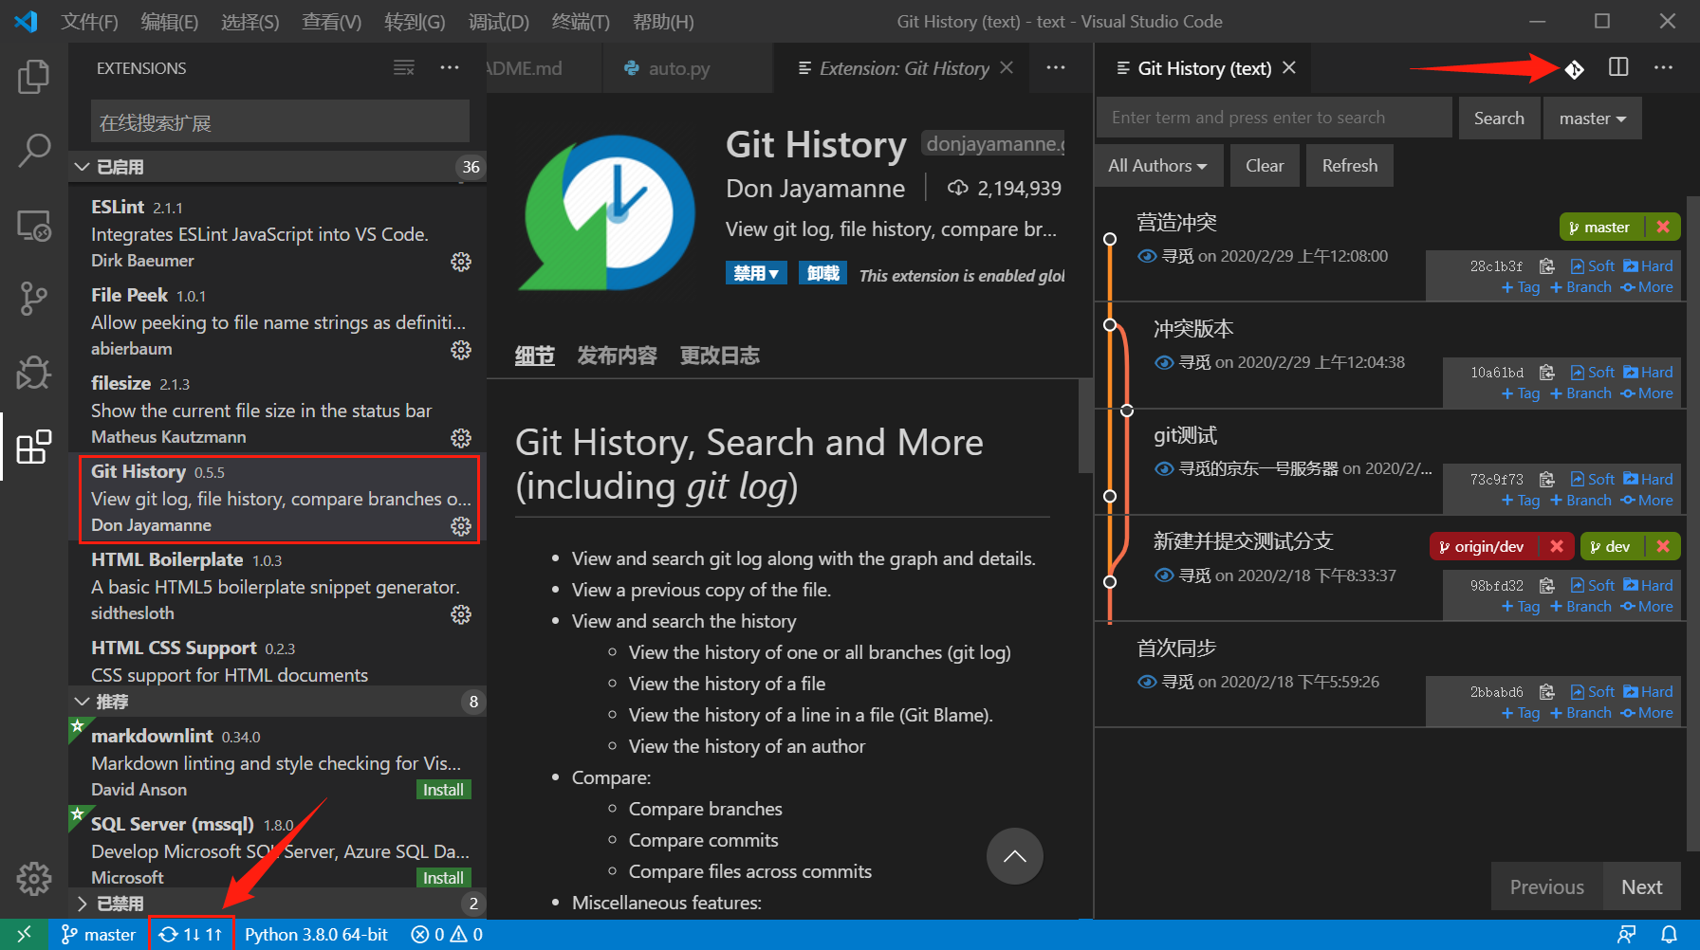This screenshot has height=950, width=1700.
Task: Switch to the 发布内容 tab
Action: click(x=617, y=356)
